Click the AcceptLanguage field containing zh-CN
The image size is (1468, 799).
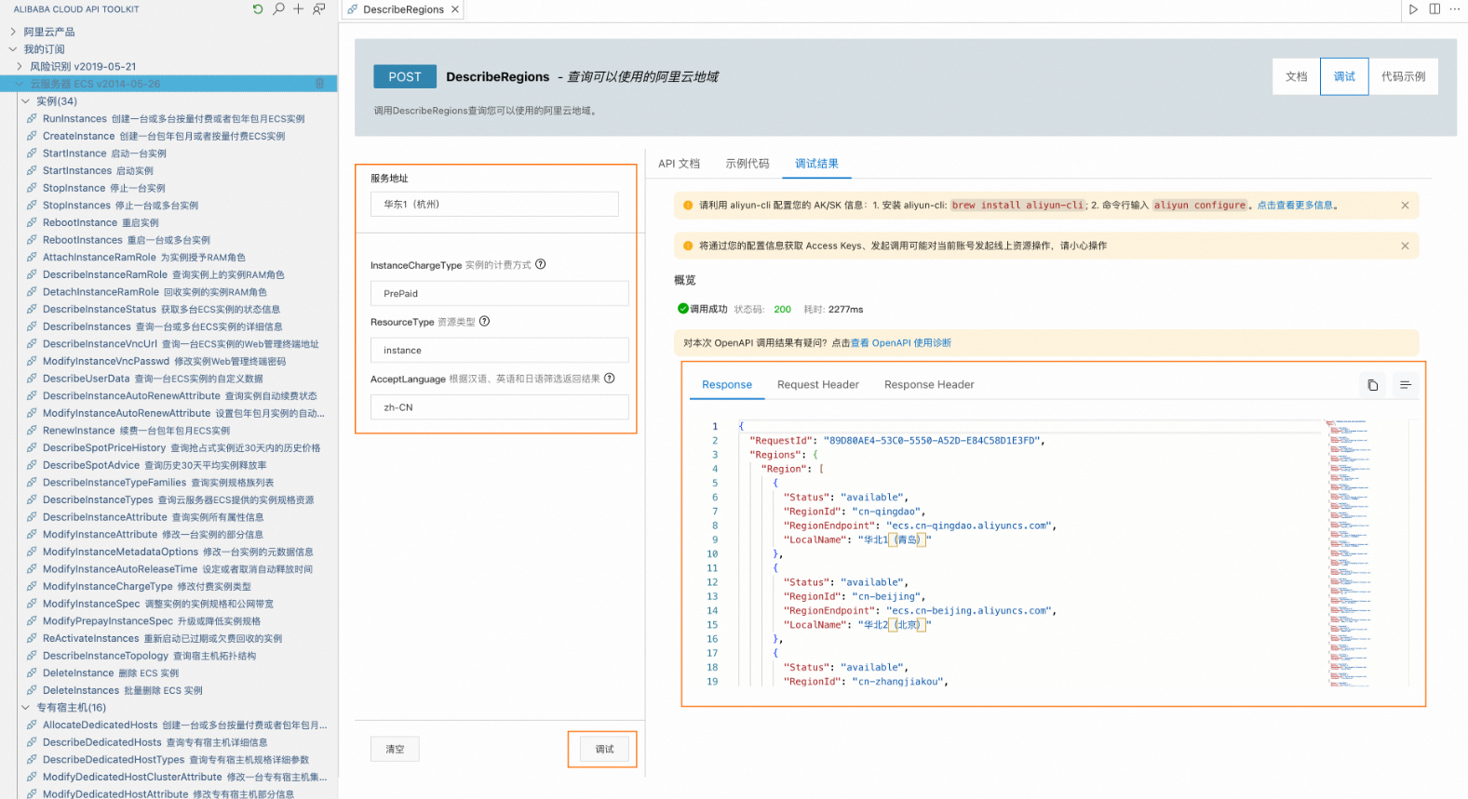[x=500, y=407]
